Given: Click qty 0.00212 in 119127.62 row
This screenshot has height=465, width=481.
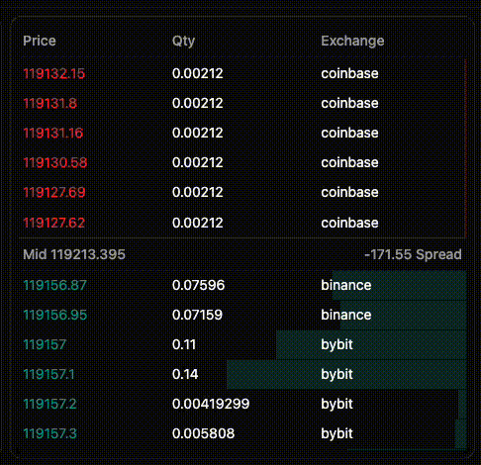Looking at the screenshot, I should click(198, 223).
